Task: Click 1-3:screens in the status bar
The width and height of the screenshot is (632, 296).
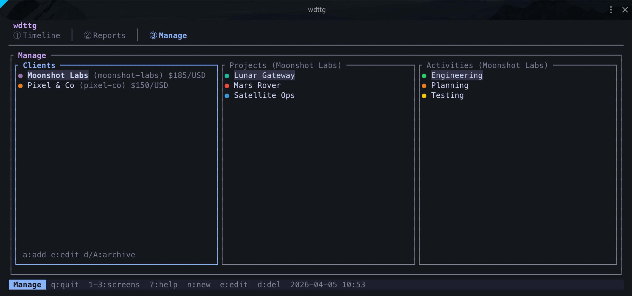Action: [114, 285]
